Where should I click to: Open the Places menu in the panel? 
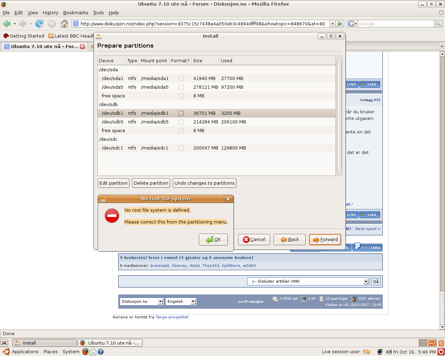pyautogui.click(x=50, y=351)
